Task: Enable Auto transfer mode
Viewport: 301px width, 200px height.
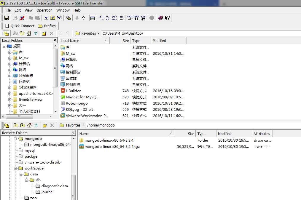Action: (x=143, y=18)
